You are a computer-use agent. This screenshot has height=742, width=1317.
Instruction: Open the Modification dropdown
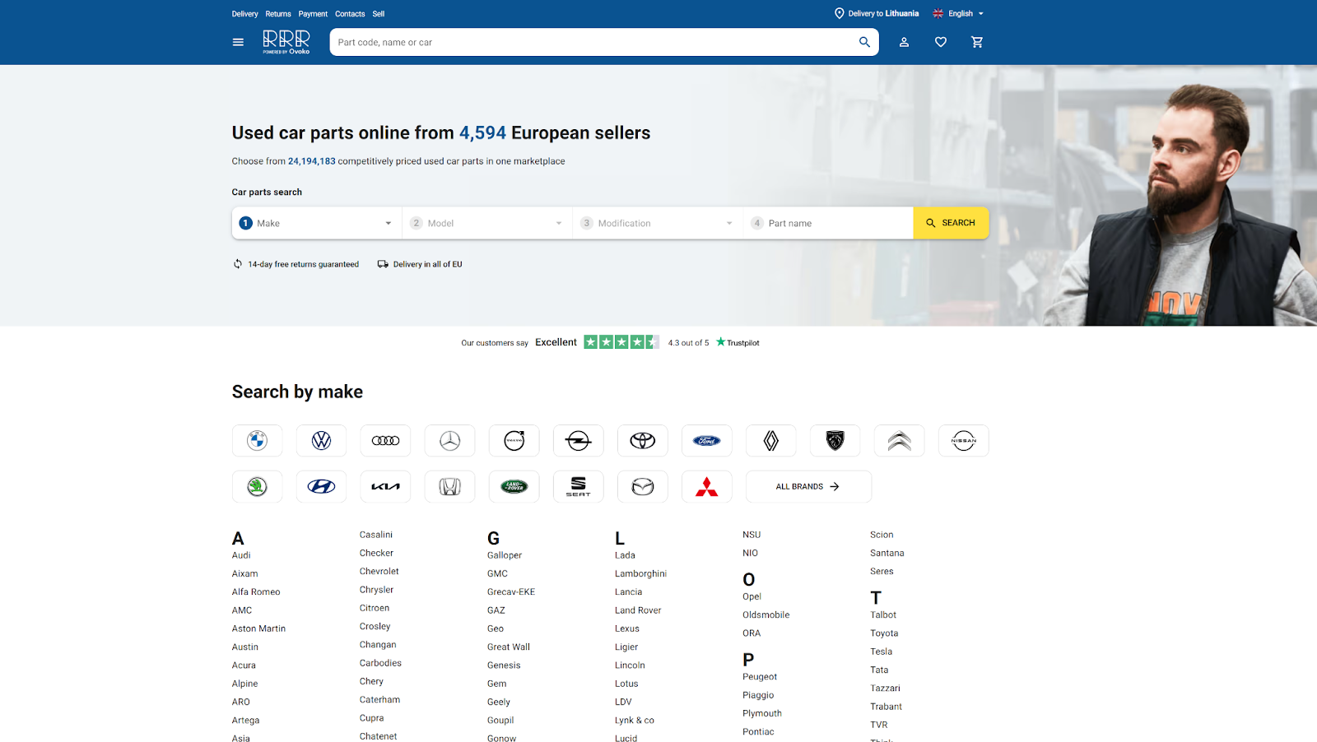pos(658,223)
